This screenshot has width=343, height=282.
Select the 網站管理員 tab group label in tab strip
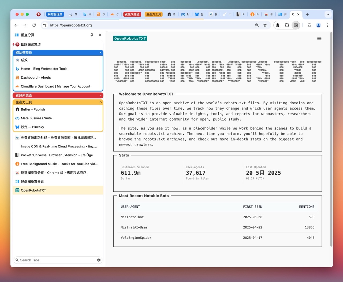55,14
